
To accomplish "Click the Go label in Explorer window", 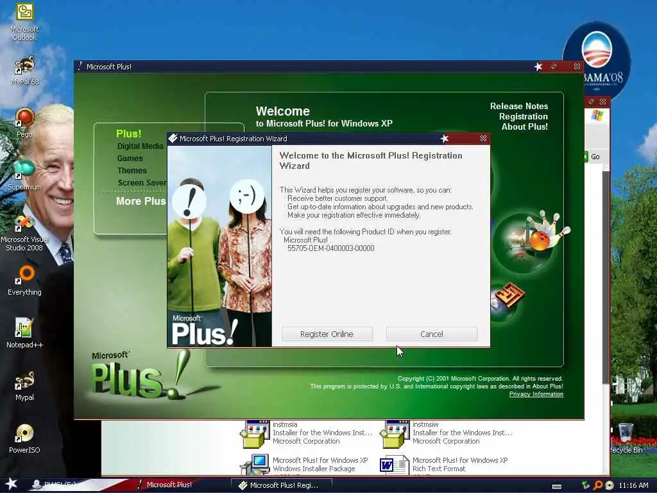I will 595,157.
